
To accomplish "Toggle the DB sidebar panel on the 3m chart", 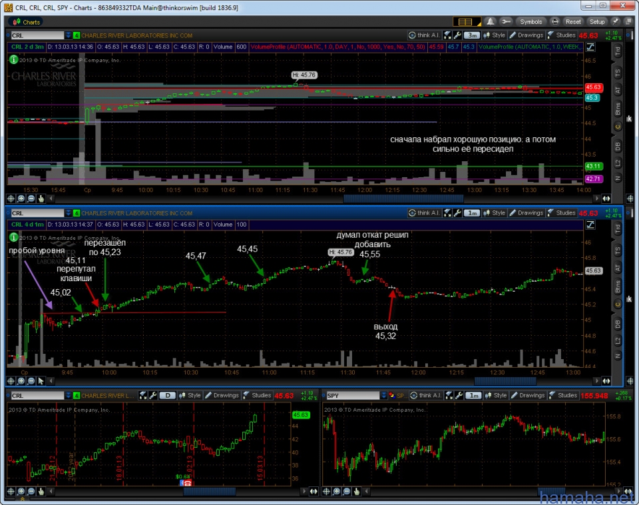I will point(618,146).
